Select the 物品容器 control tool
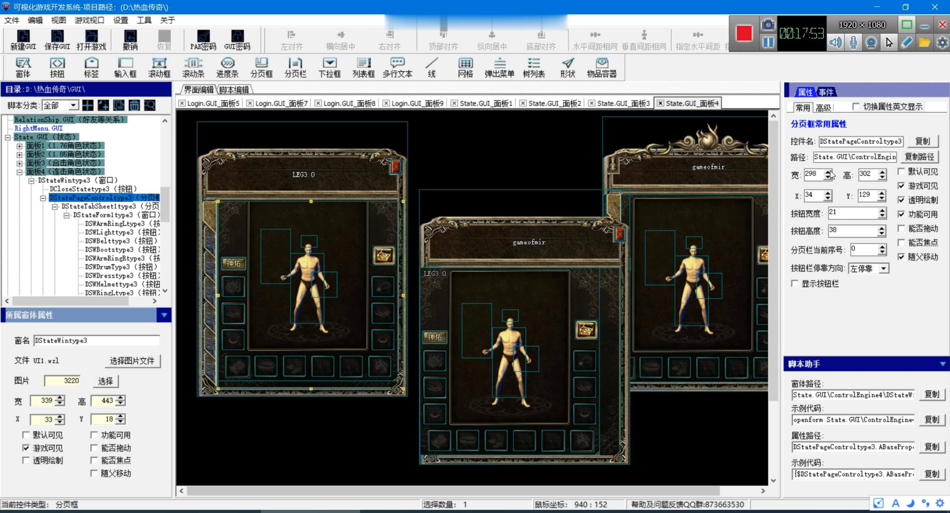The height and width of the screenshot is (513, 950). pyautogui.click(x=602, y=67)
